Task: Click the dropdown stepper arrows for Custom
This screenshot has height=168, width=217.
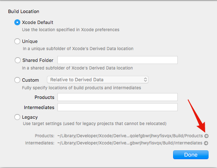Action: click(145, 80)
